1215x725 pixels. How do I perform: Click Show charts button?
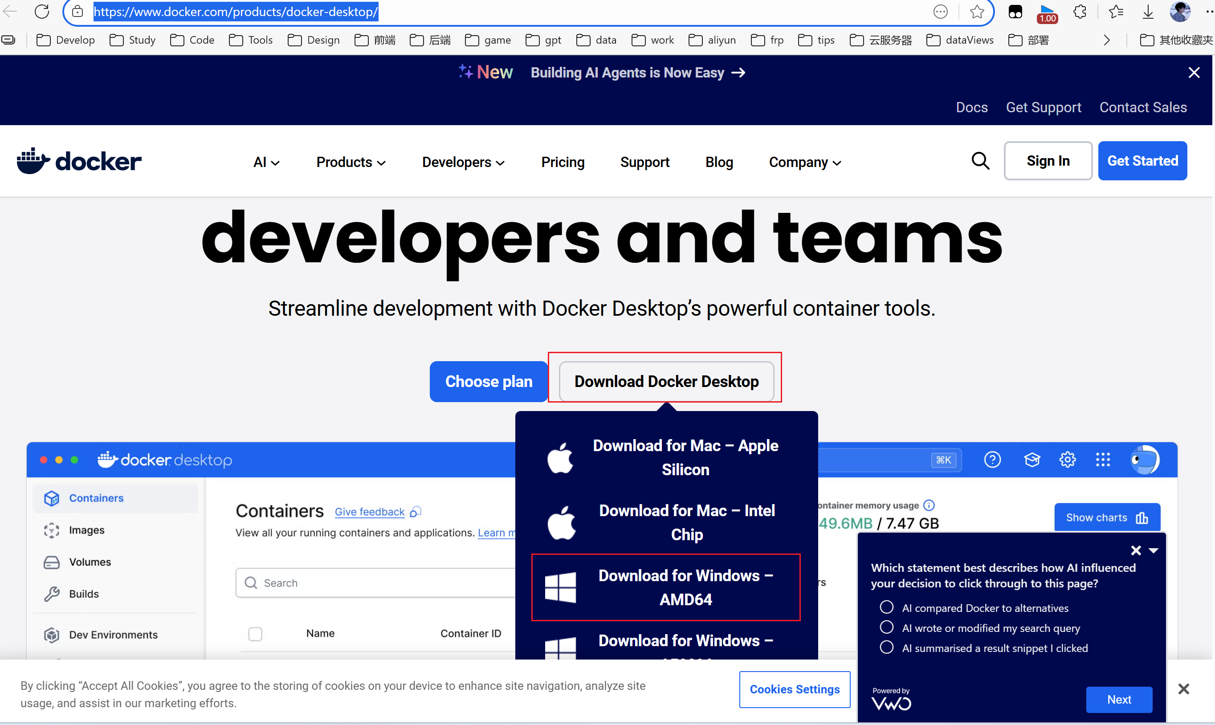[1107, 517]
